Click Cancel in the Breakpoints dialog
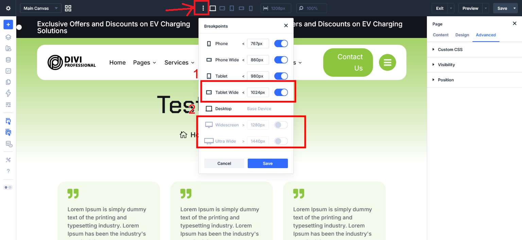522x240 pixels. [x=224, y=163]
